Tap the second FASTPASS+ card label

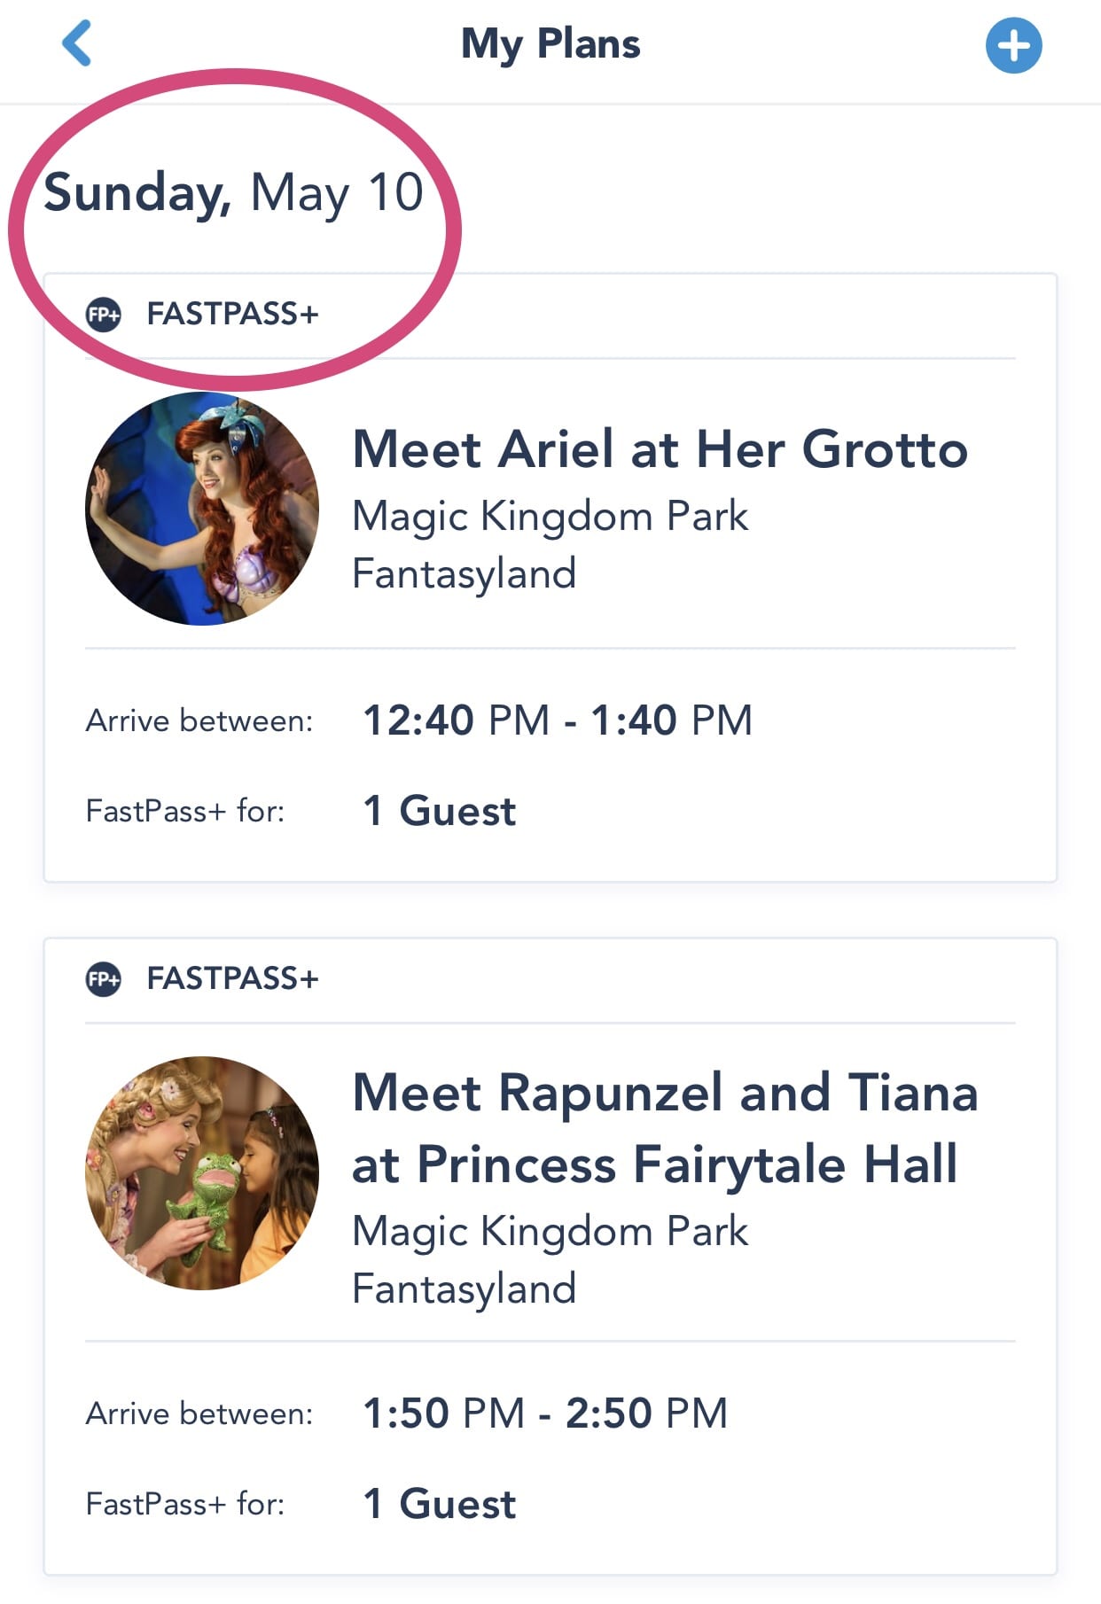[232, 979]
